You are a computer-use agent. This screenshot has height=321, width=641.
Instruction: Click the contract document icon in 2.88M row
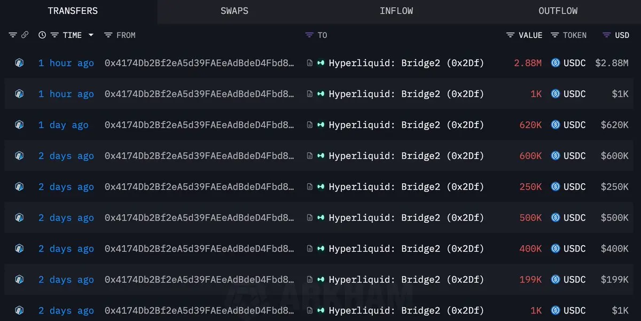coord(309,63)
